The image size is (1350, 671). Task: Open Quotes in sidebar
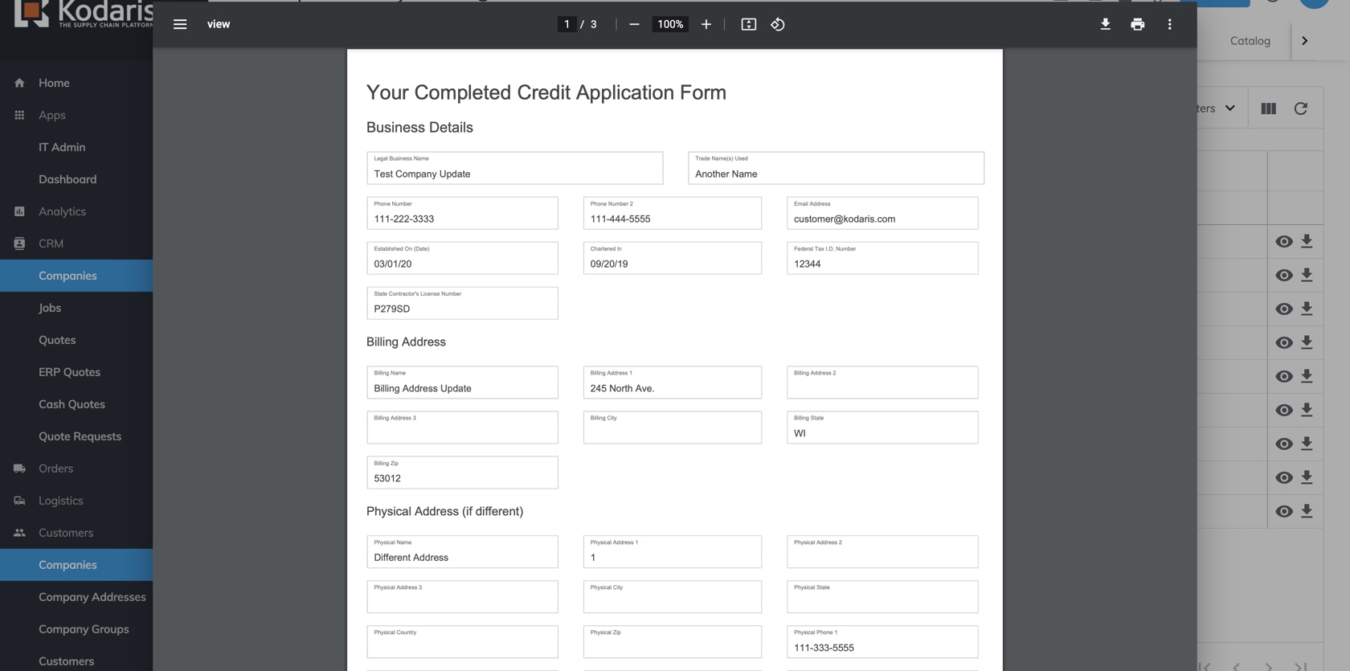point(57,340)
